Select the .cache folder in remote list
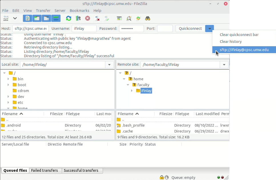This screenshot has height=180, width=276. pos(173,131)
